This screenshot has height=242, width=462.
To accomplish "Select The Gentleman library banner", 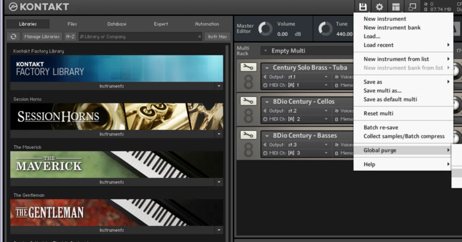I will pyautogui.click(x=117, y=213).
